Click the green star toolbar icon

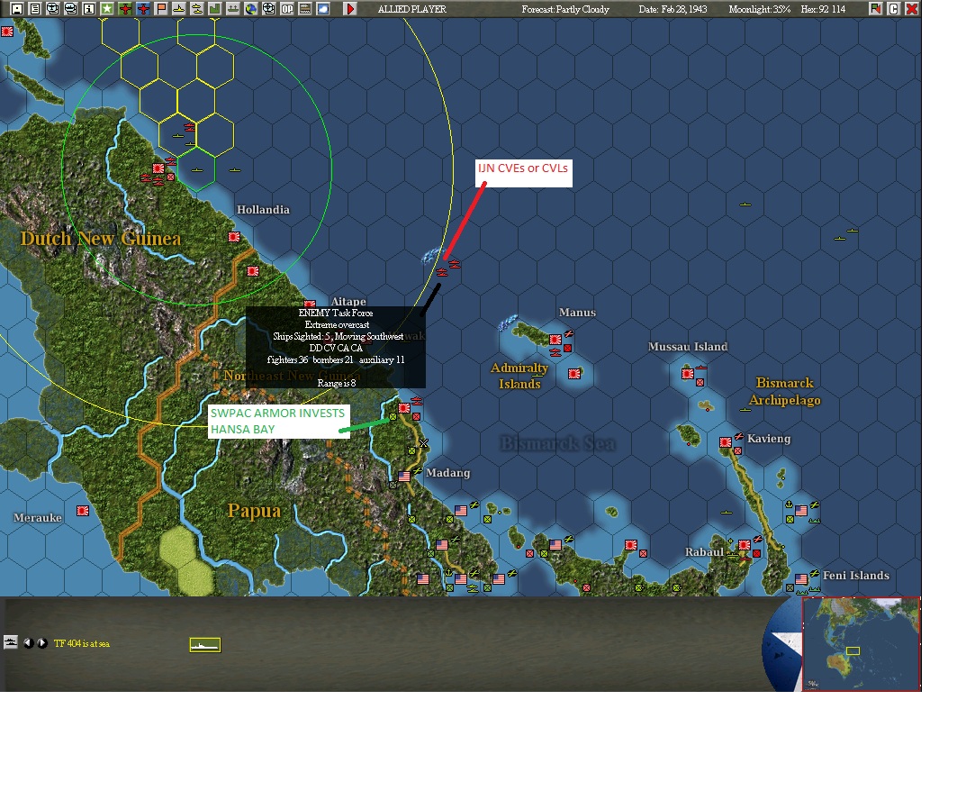click(107, 9)
